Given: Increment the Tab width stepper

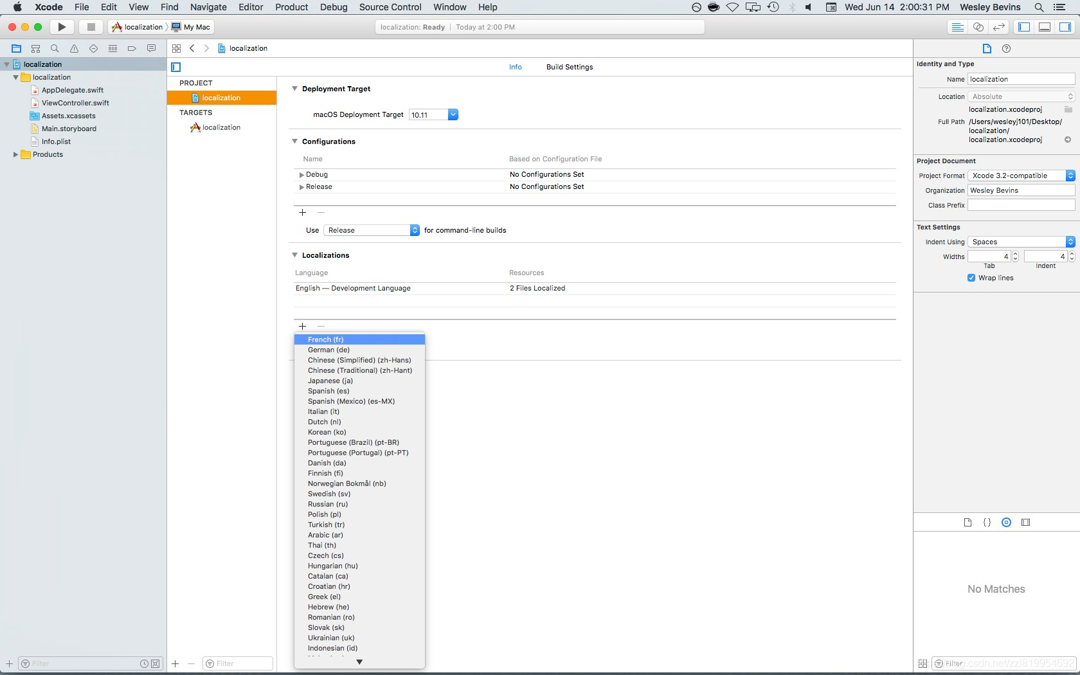Looking at the screenshot, I should [x=1016, y=254].
